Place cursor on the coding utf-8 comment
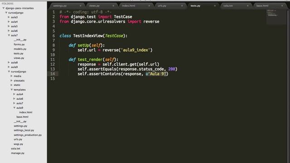The width and height of the screenshot is (290, 163). coord(86,12)
